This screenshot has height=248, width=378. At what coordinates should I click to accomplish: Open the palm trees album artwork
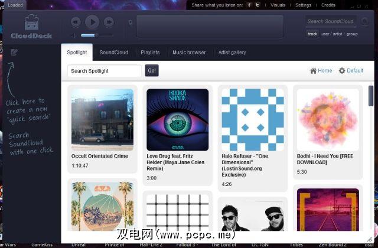102,207
